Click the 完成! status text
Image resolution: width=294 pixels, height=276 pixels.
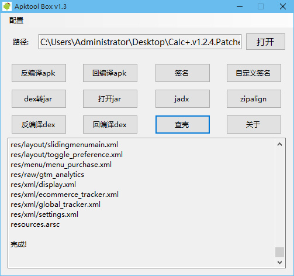[x=19, y=244]
